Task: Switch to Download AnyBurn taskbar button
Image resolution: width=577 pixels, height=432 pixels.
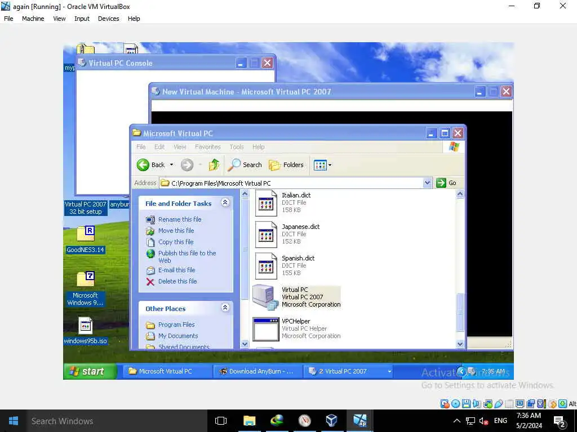Action: point(257,371)
